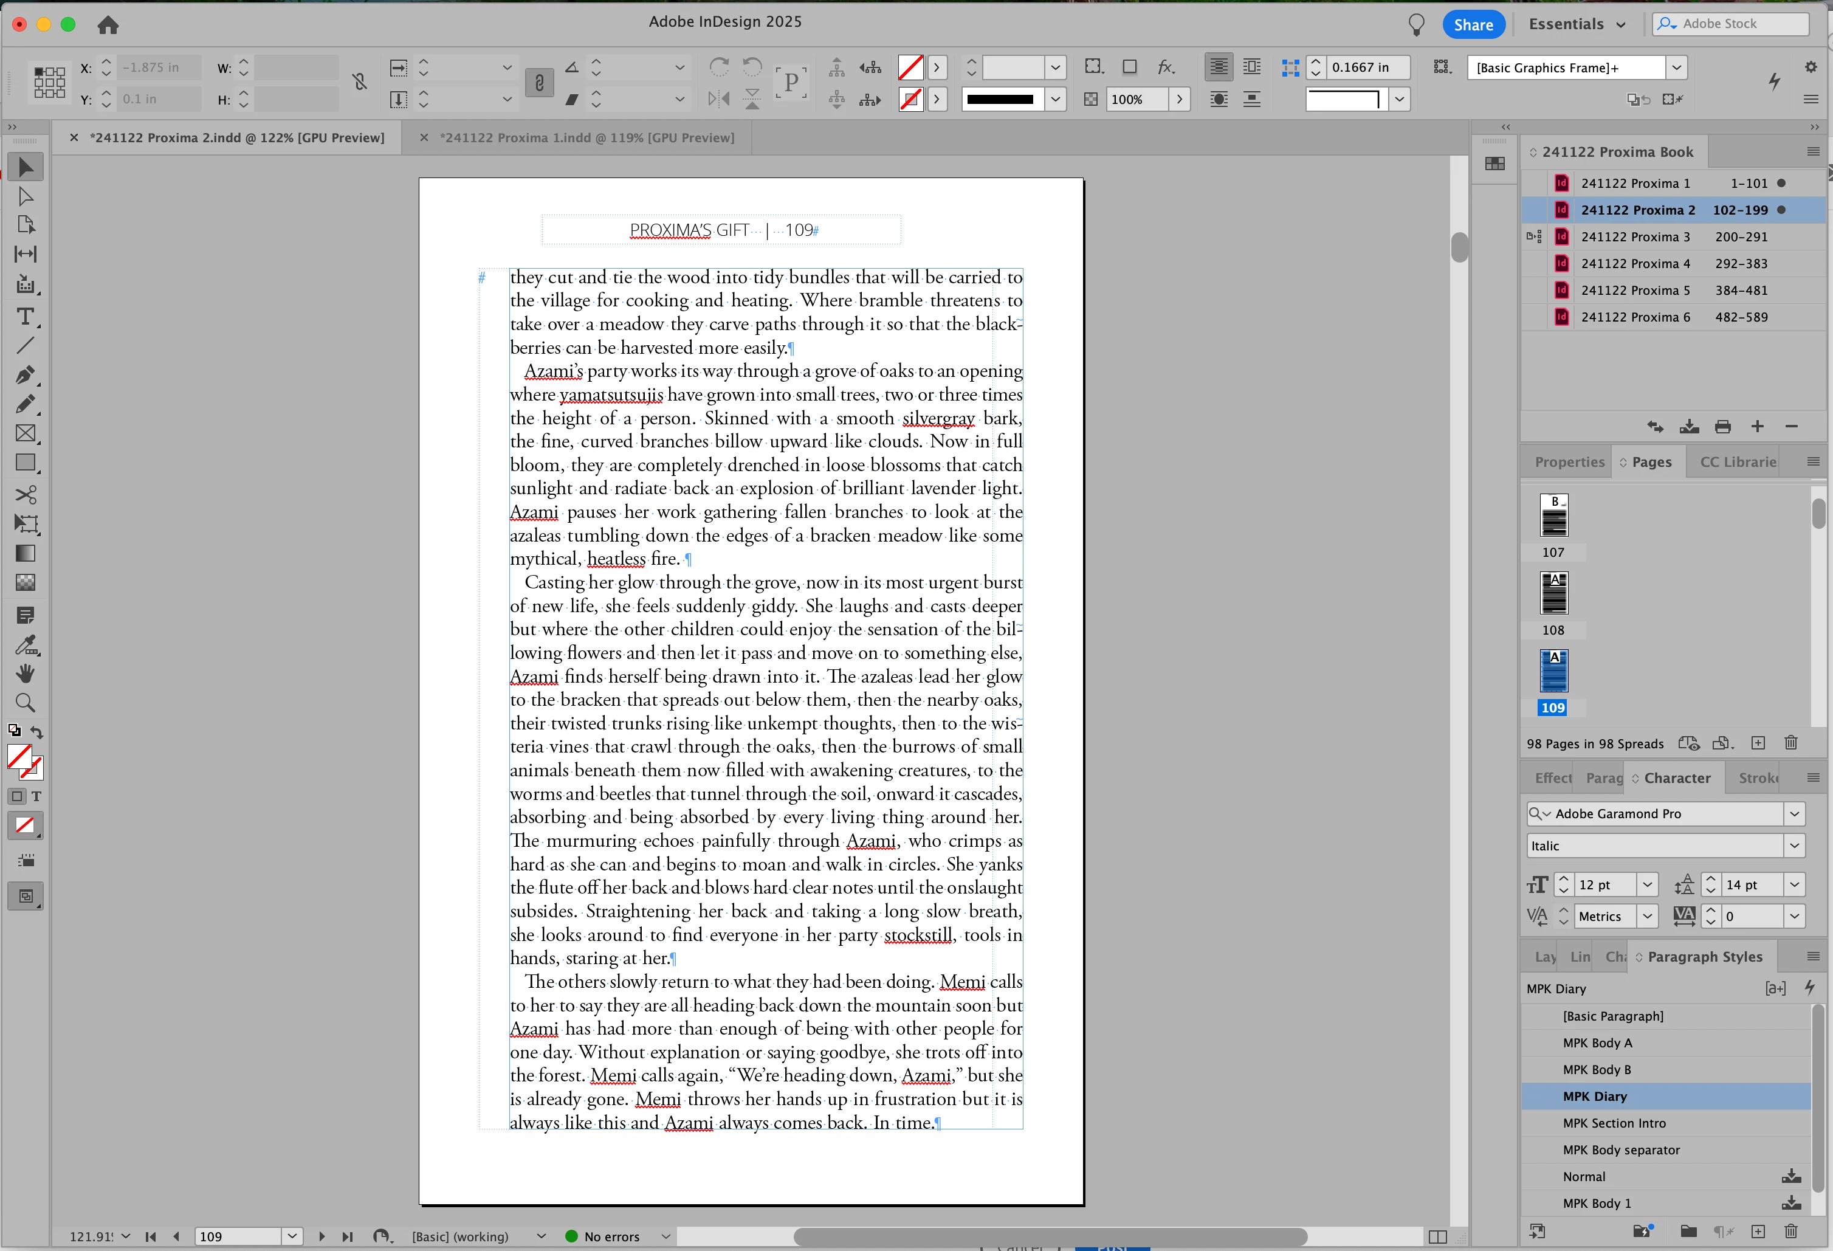Apply MPK Body A paragraph style

[x=1597, y=1042]
